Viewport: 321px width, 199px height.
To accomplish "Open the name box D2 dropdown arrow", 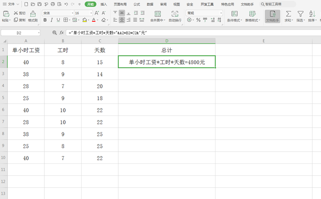I will click(39, 33).
